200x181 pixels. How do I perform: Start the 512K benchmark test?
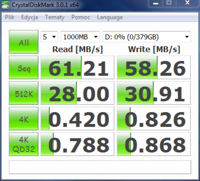[x=24, y=93]
